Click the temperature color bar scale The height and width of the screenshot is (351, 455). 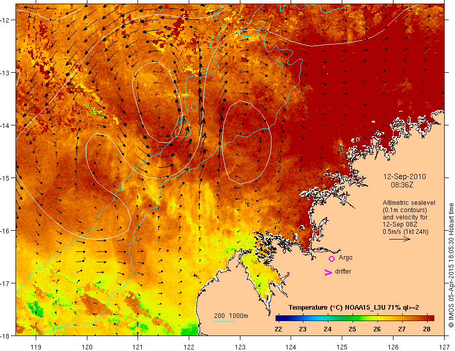coord(355,318)
